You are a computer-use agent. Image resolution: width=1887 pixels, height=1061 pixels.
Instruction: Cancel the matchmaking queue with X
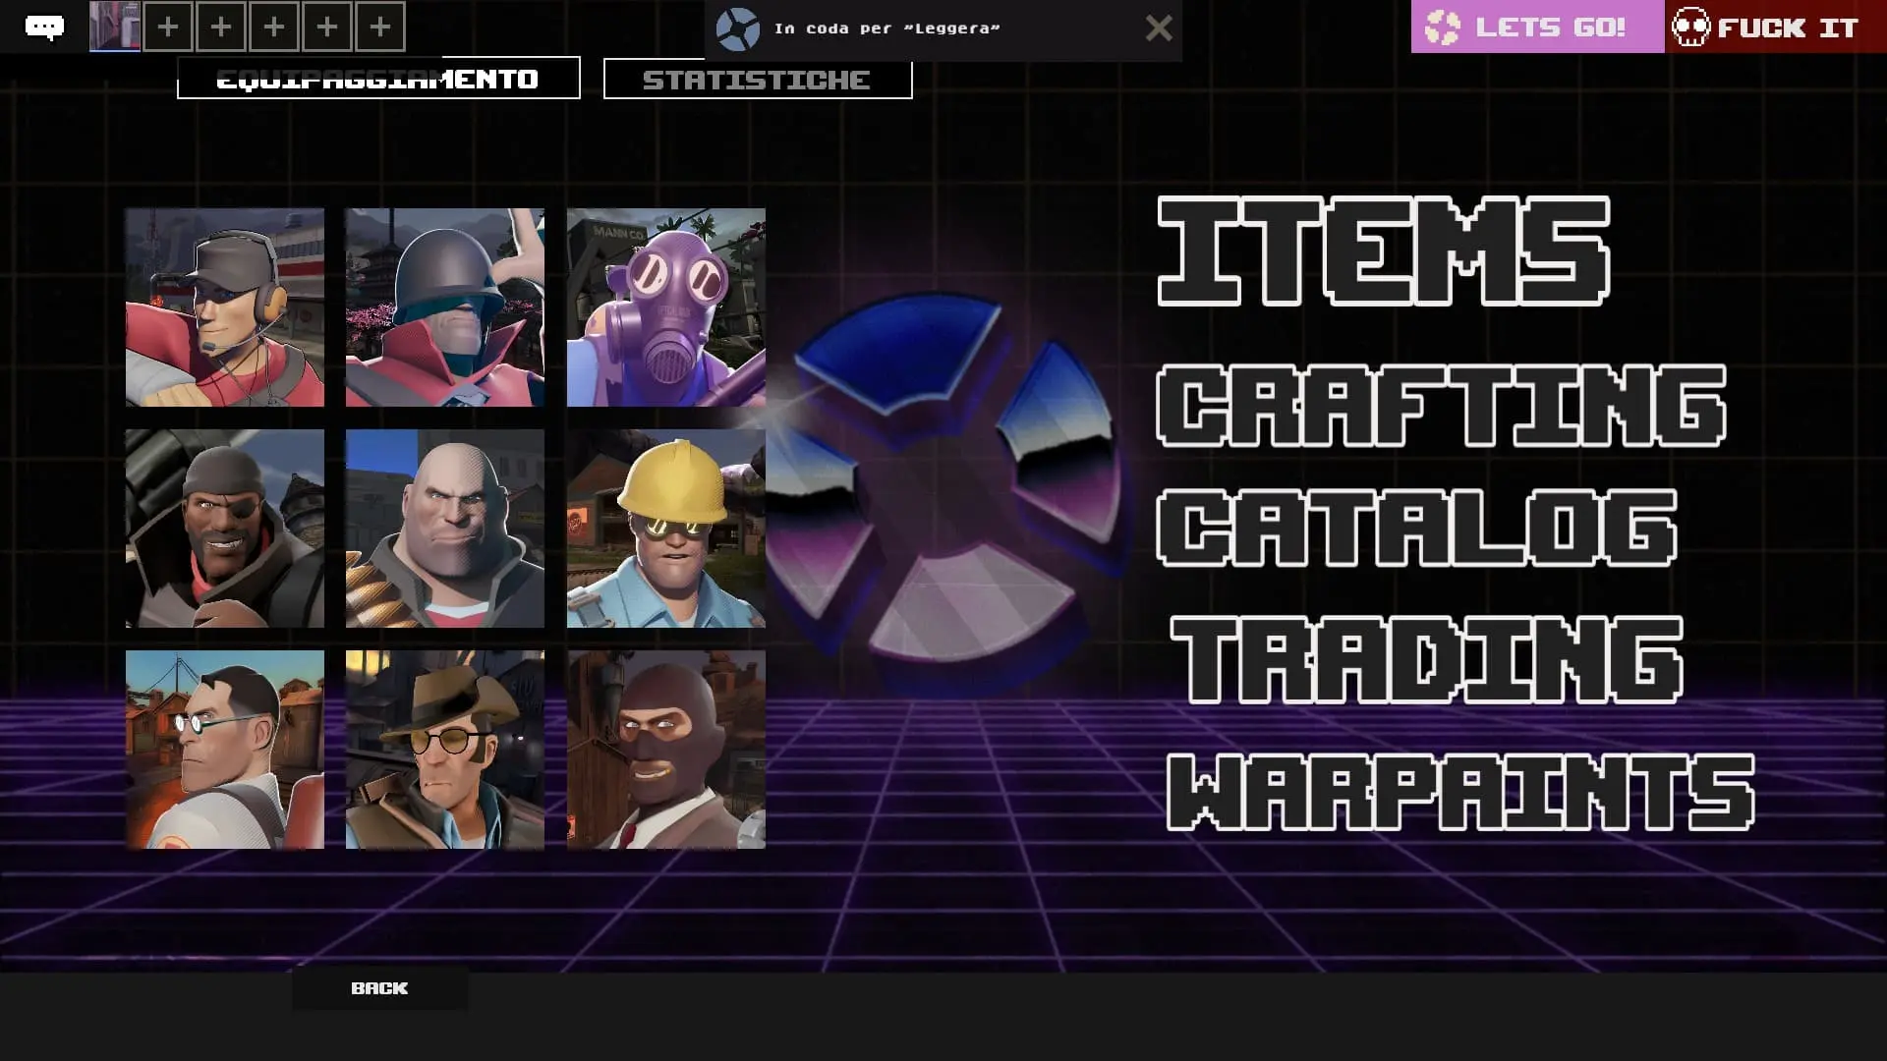1159,28
